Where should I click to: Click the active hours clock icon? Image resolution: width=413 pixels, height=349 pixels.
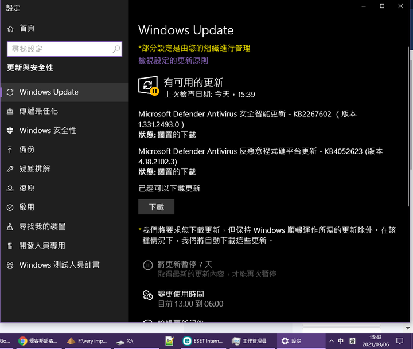click(x=147, y=295)
